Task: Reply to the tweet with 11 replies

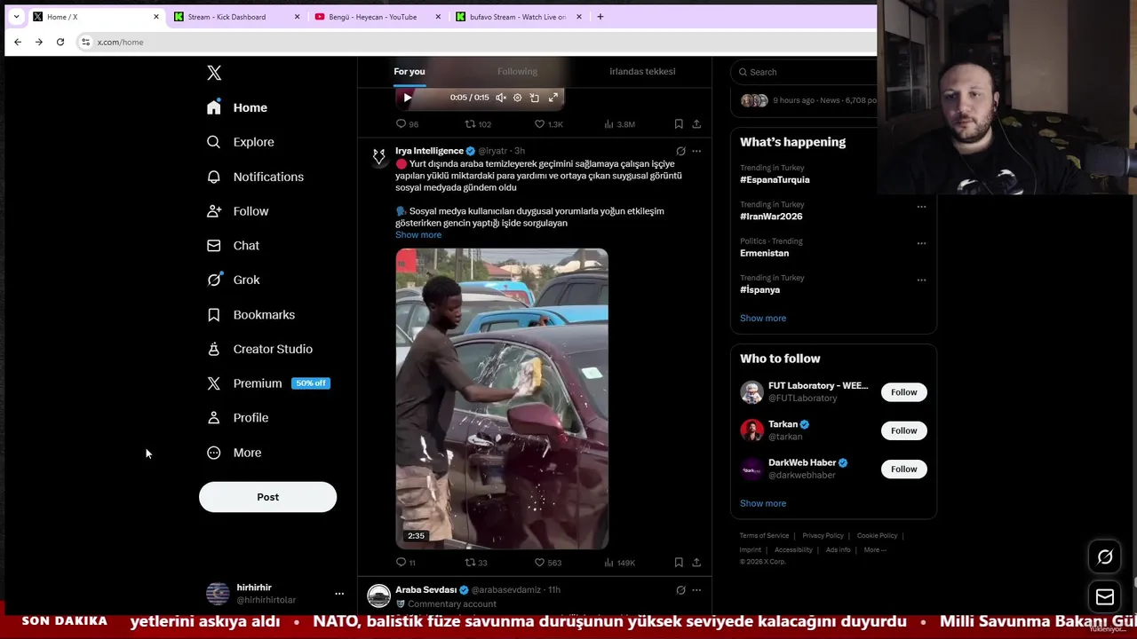Action: click(x=406, y=563)
